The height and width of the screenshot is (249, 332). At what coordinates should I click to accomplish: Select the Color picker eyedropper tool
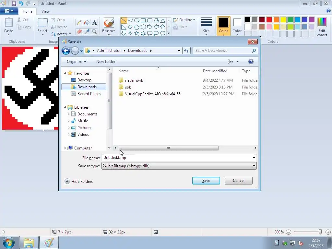click(87, 31)
